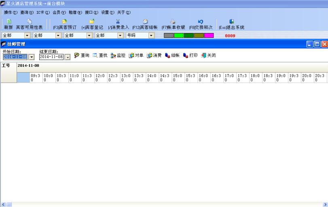Expand the 结束日期 end date dropdown
This screenshot has width=328, height=207.
pyautogui.click(x=67, y=57)
